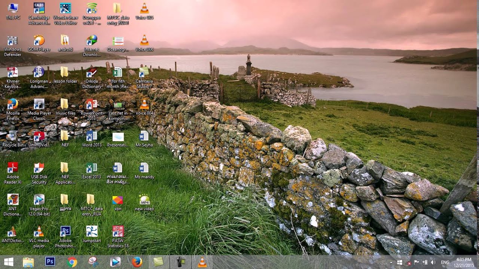
Task: Select Ms maridy Word document
Action: tap(144, 171)
